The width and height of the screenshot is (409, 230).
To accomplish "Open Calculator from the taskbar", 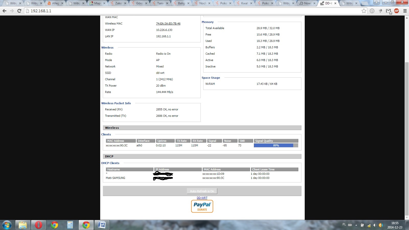I will [70, 225].
